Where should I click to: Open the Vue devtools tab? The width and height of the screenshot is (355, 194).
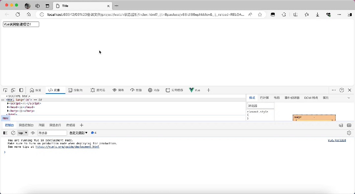(x=195, y=90)
